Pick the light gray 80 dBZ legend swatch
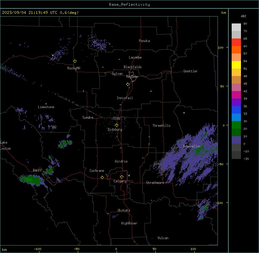The image size is (259, 253). click(236, 27)
